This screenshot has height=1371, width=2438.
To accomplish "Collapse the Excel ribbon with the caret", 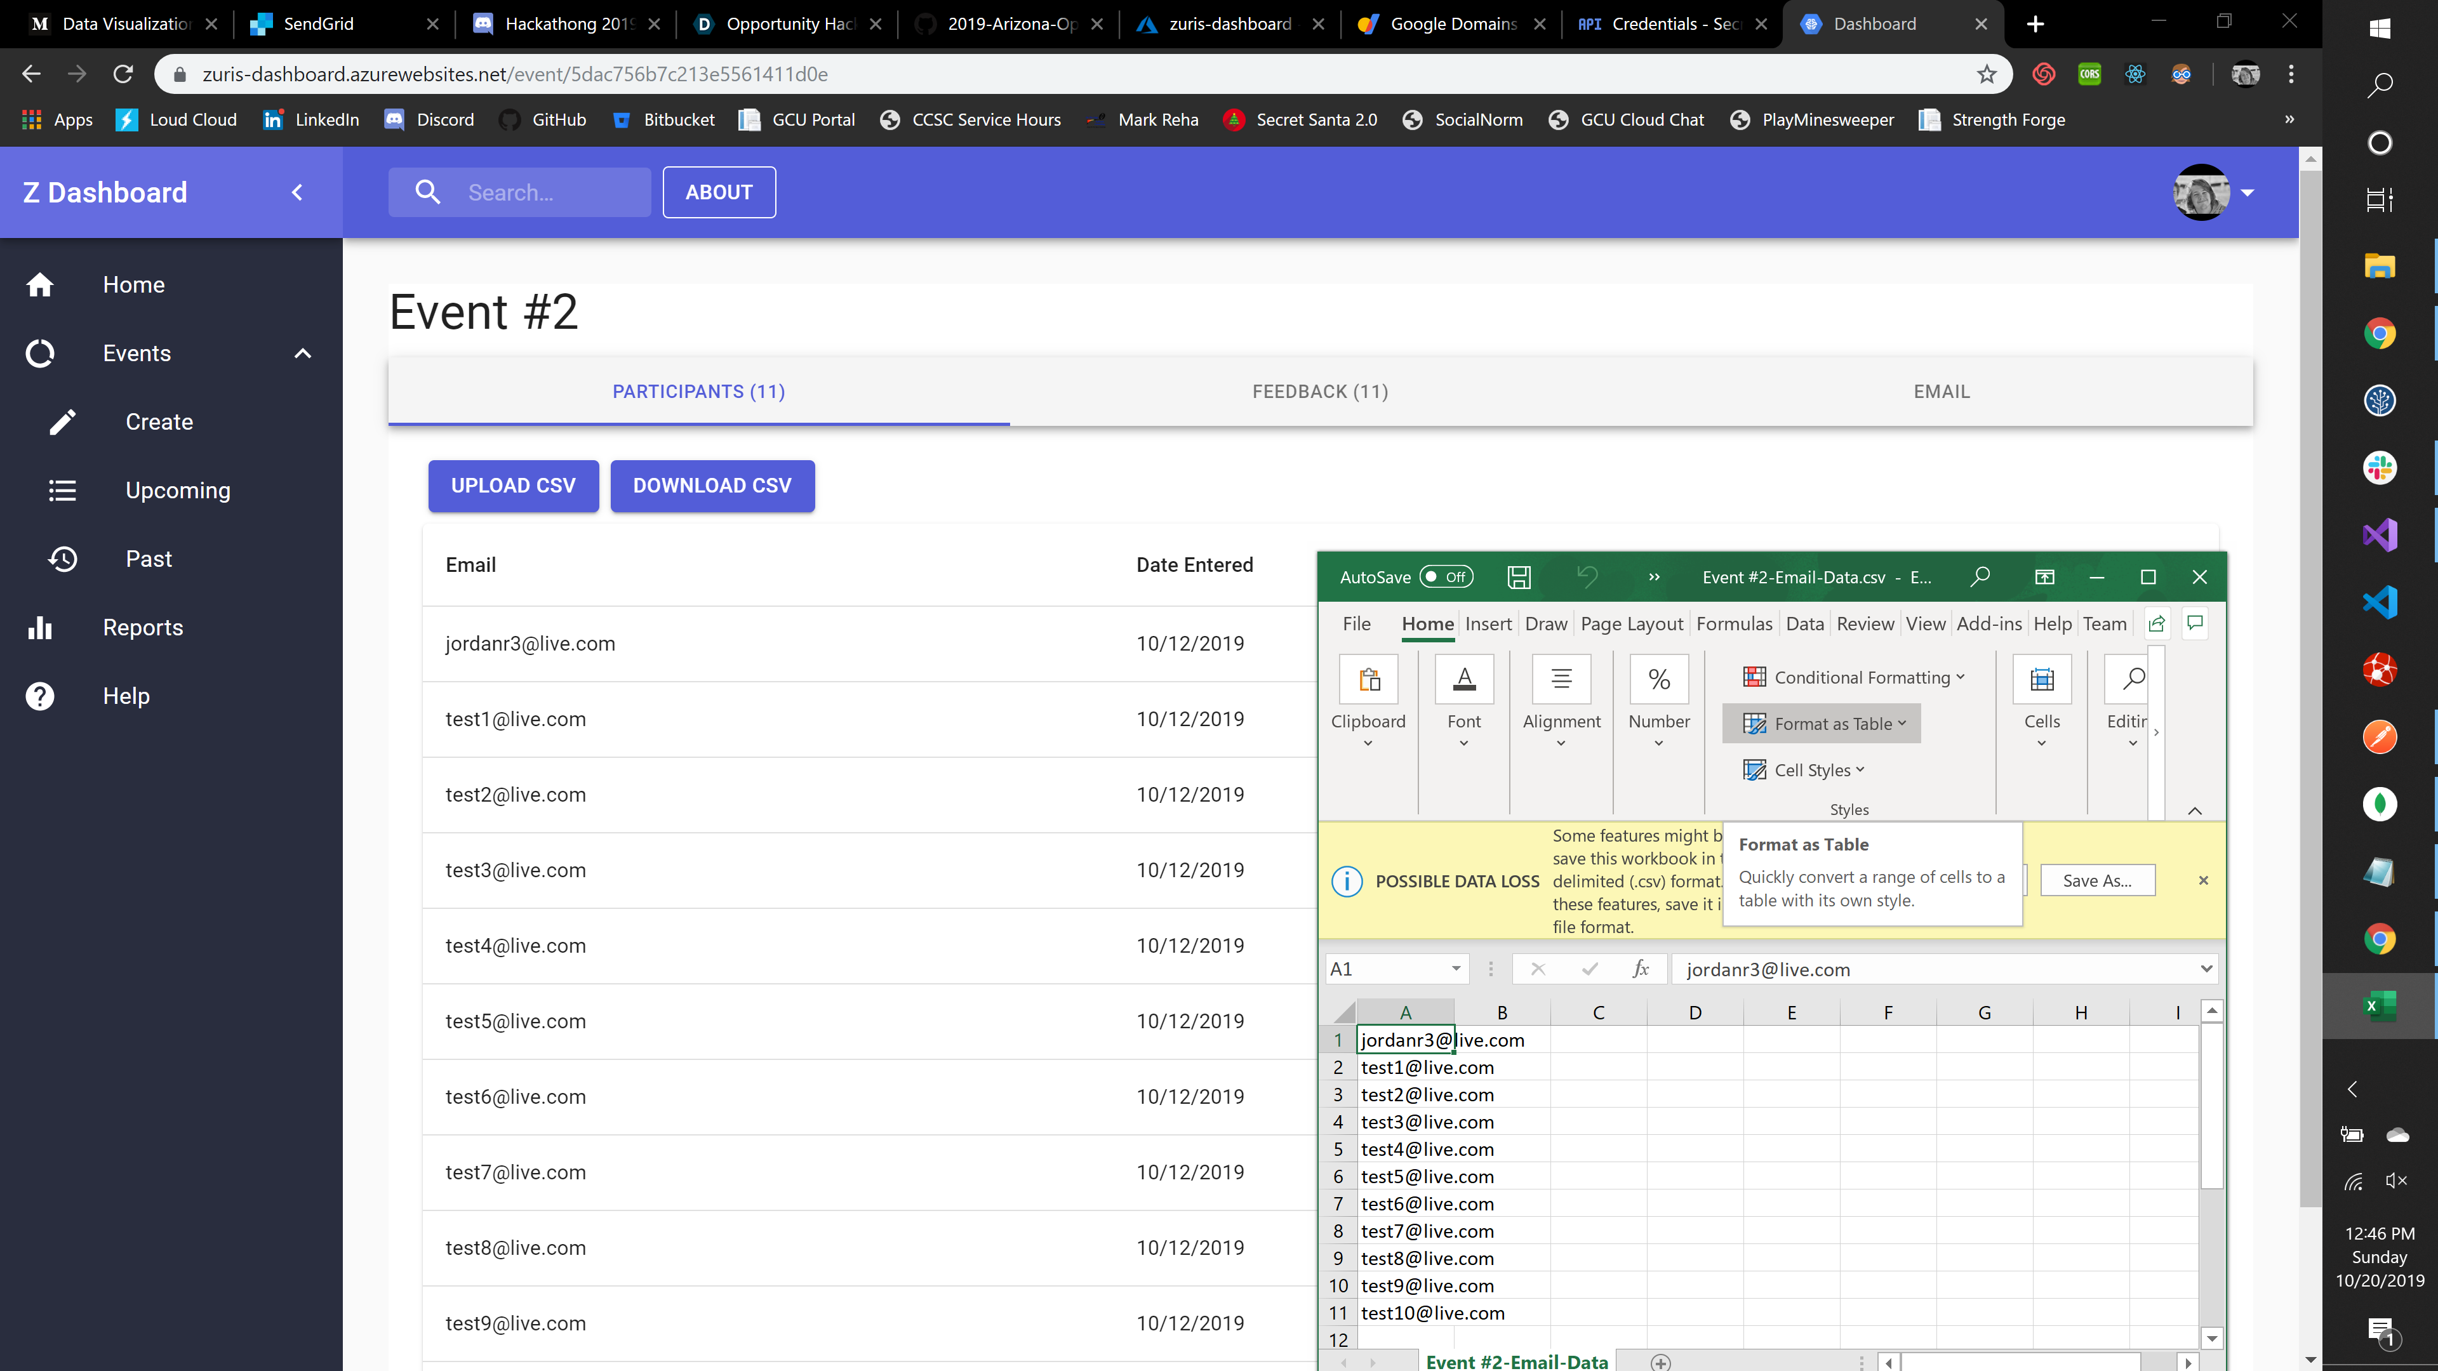I will (x=2195, y=811).
